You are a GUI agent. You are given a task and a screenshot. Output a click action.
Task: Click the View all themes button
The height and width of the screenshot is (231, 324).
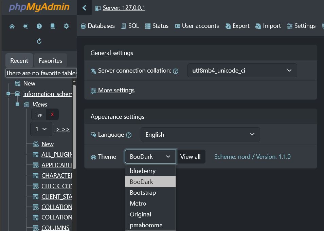pos(190,157)
